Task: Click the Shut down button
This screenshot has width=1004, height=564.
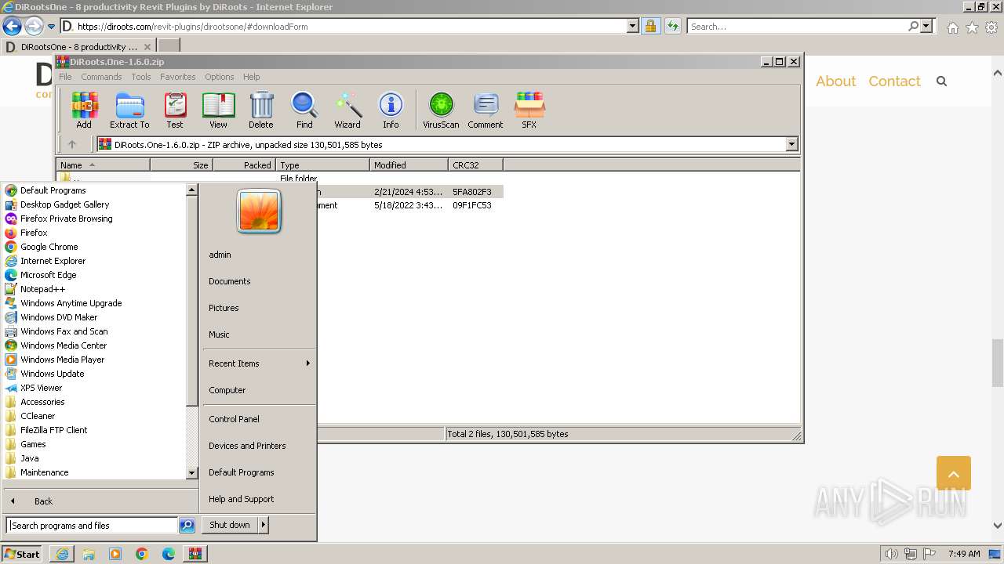Action: click(x=230, y=525)
